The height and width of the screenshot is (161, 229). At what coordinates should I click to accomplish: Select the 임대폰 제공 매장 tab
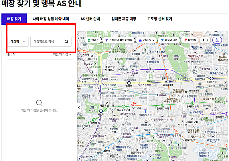click(x=124, y=19)
